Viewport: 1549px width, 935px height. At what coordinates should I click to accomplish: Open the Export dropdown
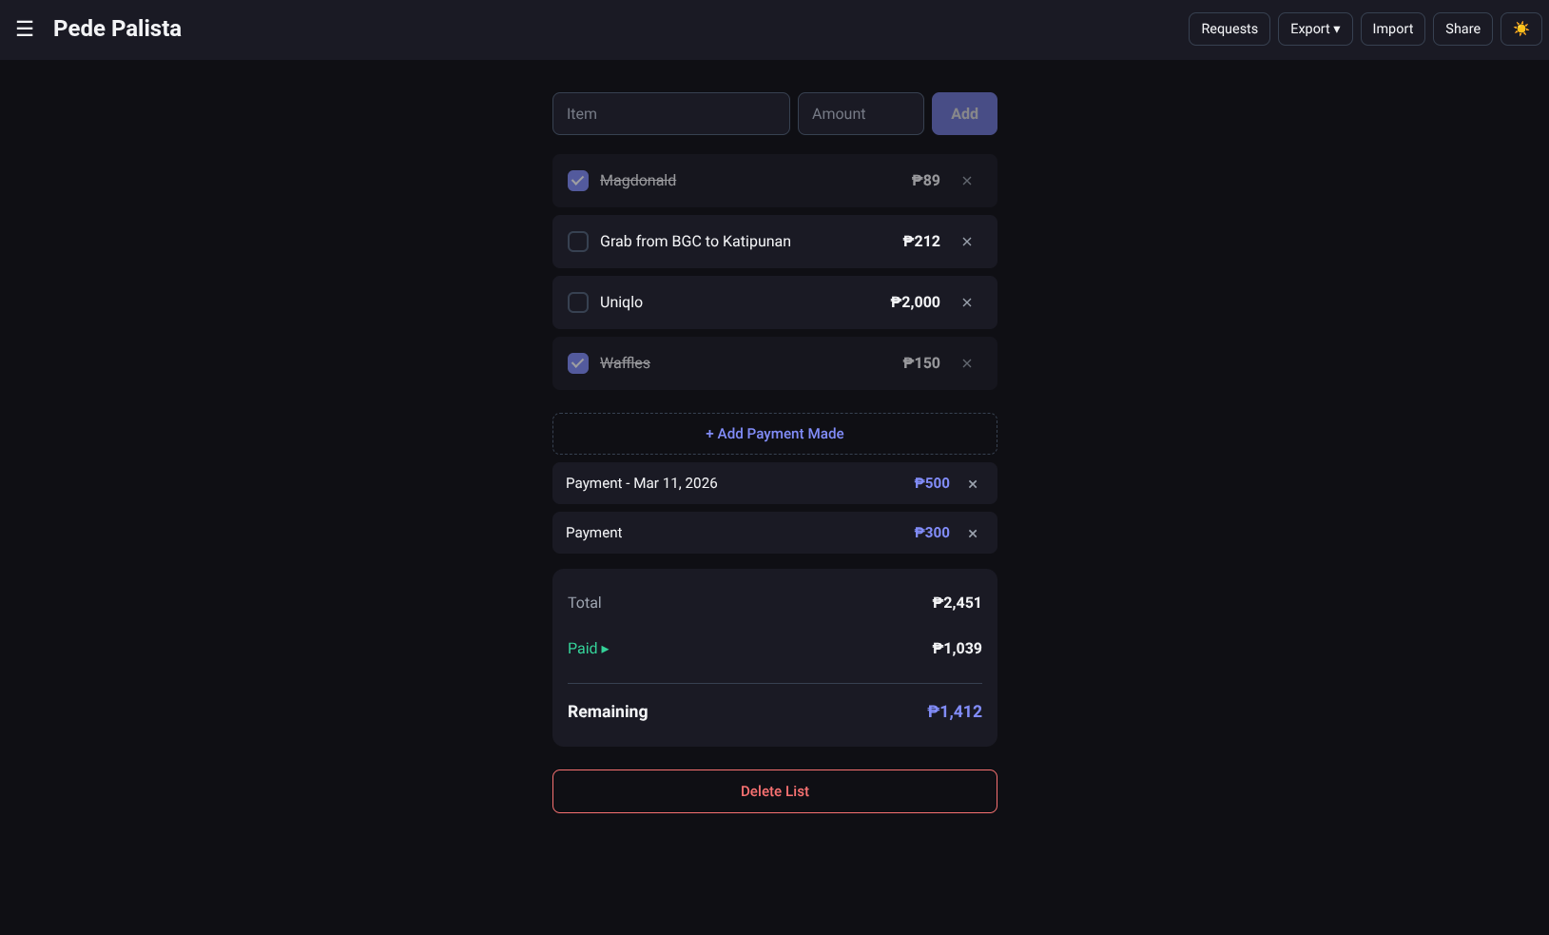(x=1314, y=29)
